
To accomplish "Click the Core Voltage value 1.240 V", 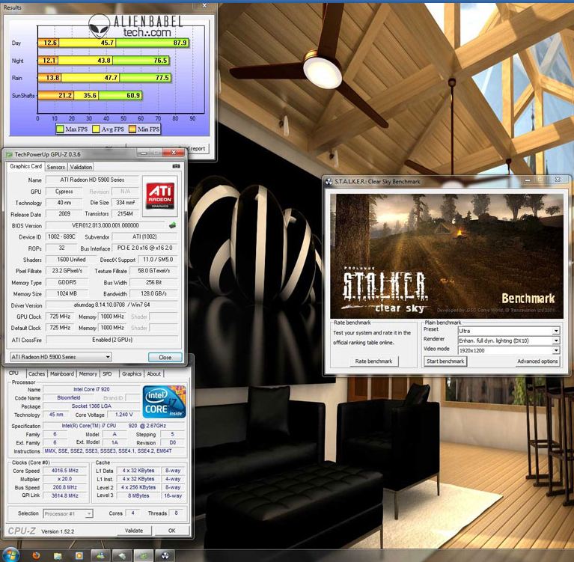I will 123,415.
